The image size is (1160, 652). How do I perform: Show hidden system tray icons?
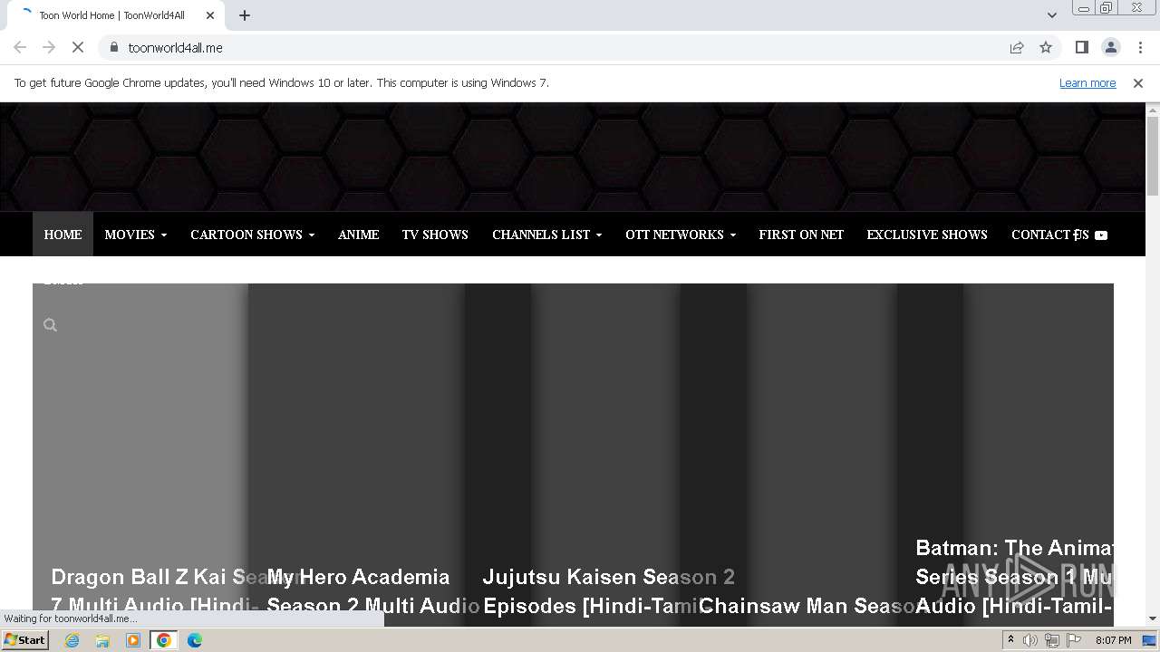tap(1010, 640)
